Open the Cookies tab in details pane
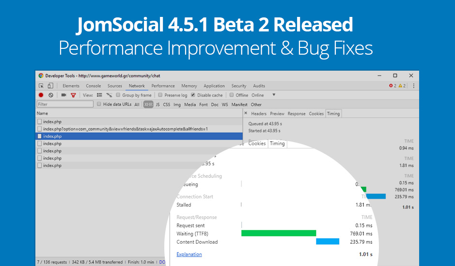Image resolution: width=455 pixels, height=266 pixels. pyautogui.click(x=316, y=114)
